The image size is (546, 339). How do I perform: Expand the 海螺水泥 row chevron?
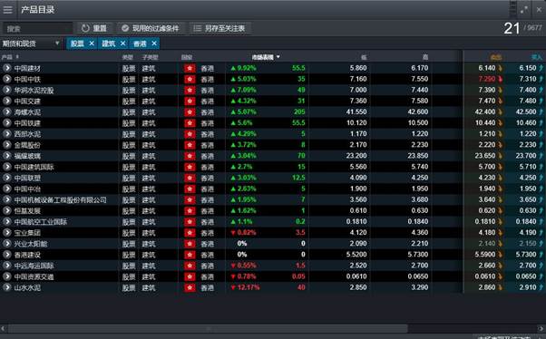pyautogui.click(x=7, y=112)
